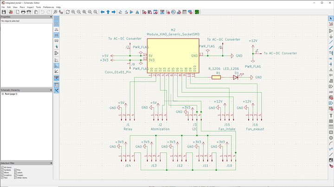The image size is (334, 187).
Task: Toggle hidden pins visibility
Action: tap(57, 53)
